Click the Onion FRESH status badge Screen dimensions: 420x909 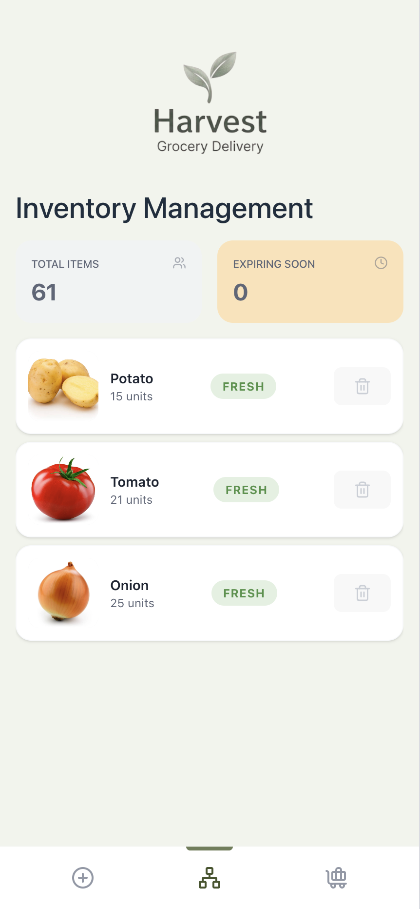[x=244, y=593]
